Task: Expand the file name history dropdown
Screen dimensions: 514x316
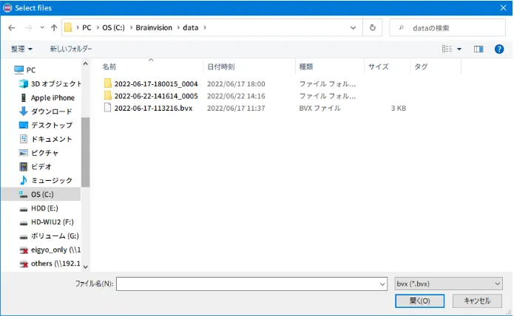Action: click(382, 284)
